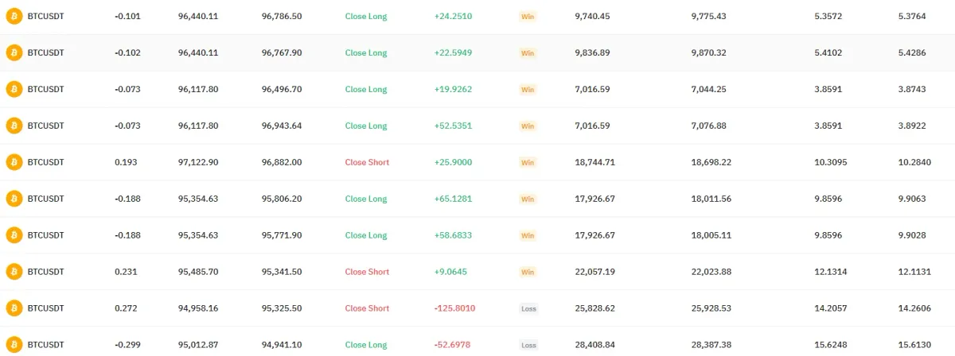Click Close Short in the 97,122.90 entry row
Image resolution: width=955 pixels, height=356 pixels.
(x=367, y=162)
